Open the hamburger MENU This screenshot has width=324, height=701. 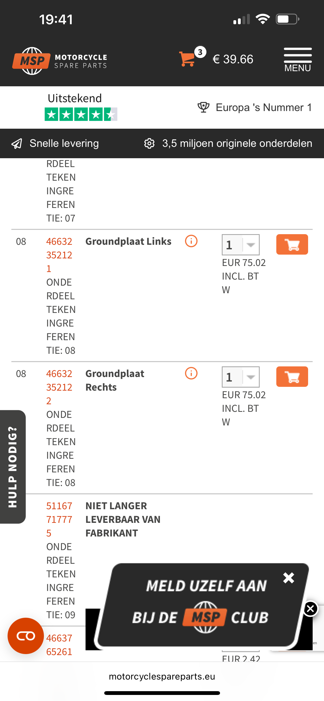click(x=298, y=59)
